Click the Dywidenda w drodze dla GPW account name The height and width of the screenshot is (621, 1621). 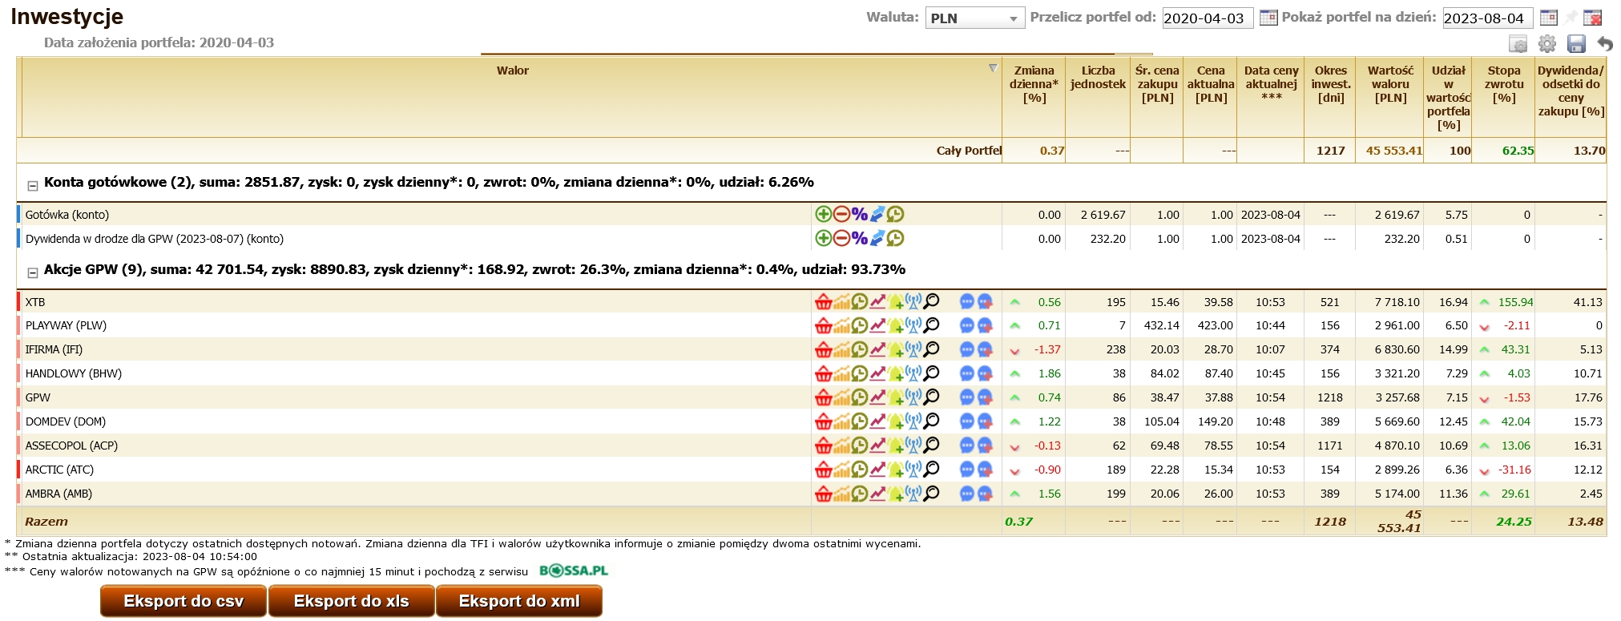pyautogui.click(x=155, y=239)
